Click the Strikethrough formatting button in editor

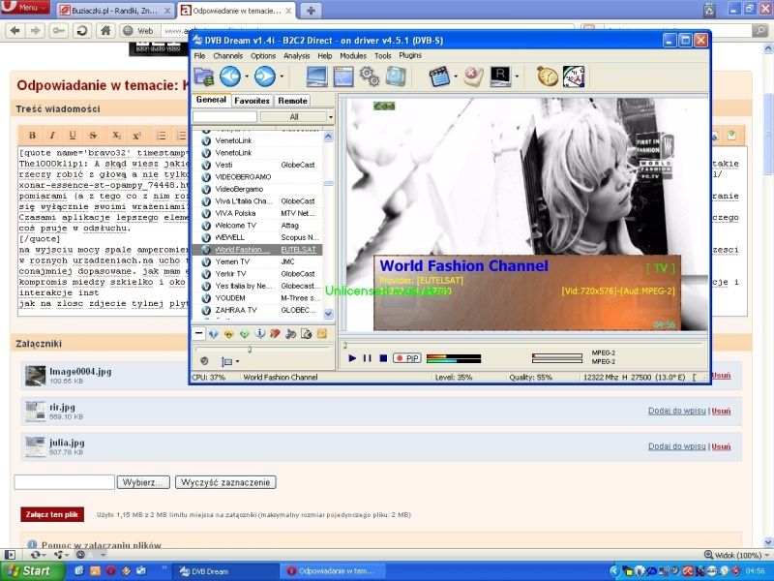click(x=93, y=136)
